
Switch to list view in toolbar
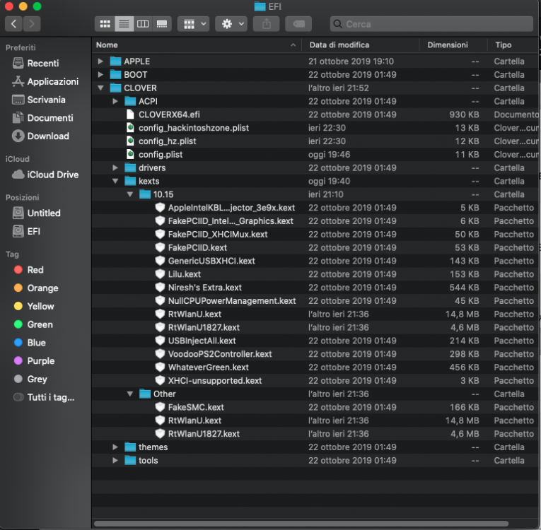[x=124, y=24]
